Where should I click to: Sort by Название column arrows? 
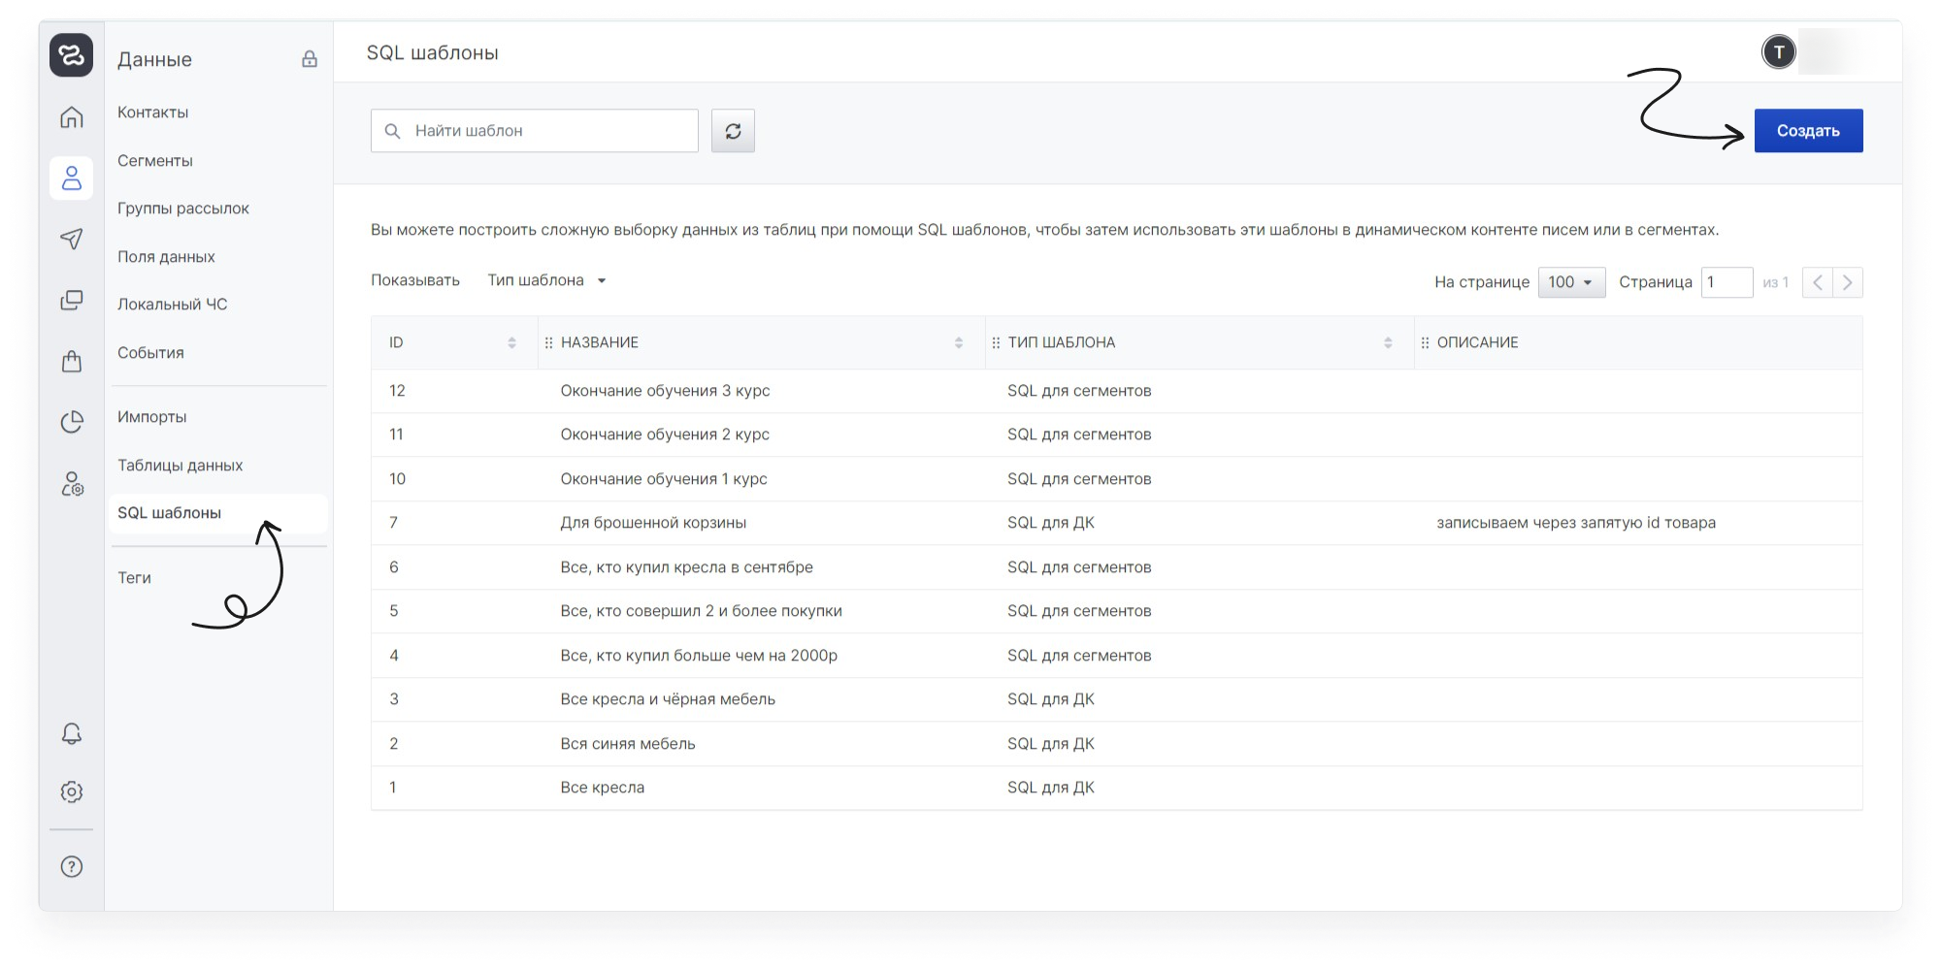958,342
